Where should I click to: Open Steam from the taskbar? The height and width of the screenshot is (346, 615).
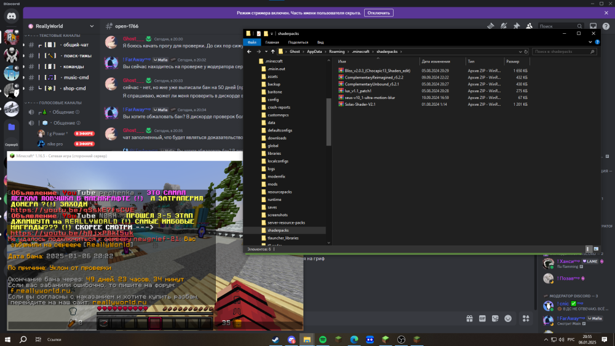[x=276, y=340]
